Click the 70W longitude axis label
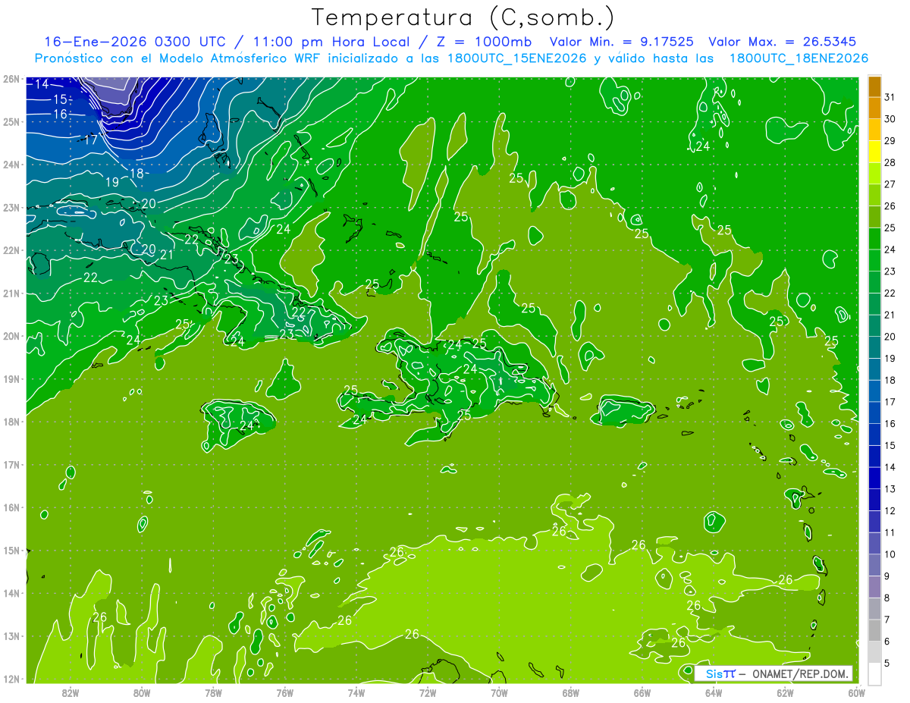 [499, 693]
